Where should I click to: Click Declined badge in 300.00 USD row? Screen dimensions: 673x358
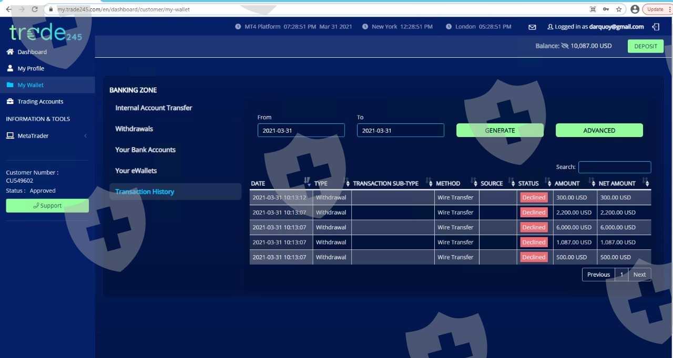click(x=534, y=197)
